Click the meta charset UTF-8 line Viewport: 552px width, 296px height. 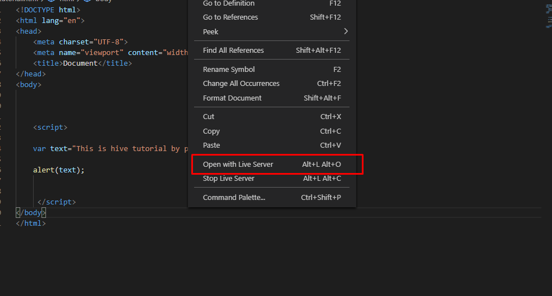pyautogui.click(x=80, y=42)
